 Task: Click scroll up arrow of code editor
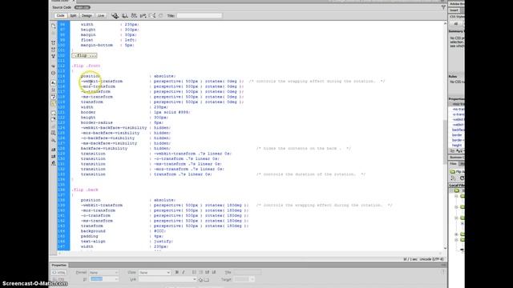coord(445,24)
